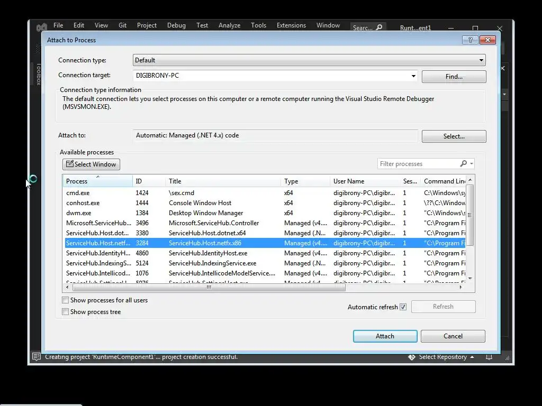The image size is (542, 406).
Task: Select ServiceHub.IdentityHost.exe process row
Action: click(x=265, y=253)
